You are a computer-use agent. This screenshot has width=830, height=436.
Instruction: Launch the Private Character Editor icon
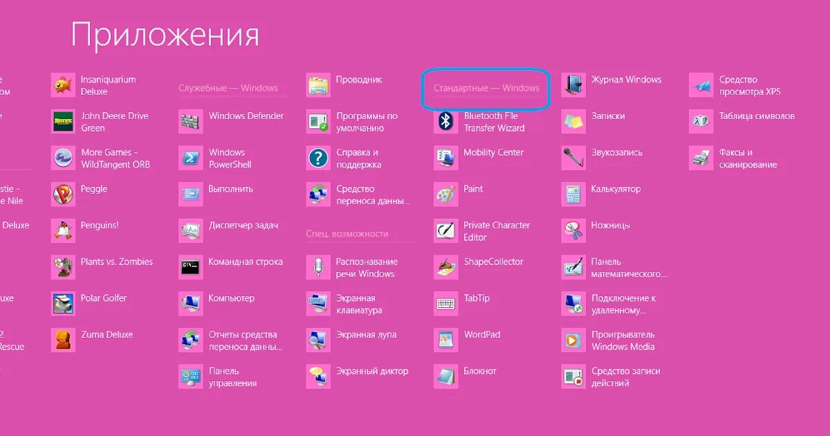446,231
